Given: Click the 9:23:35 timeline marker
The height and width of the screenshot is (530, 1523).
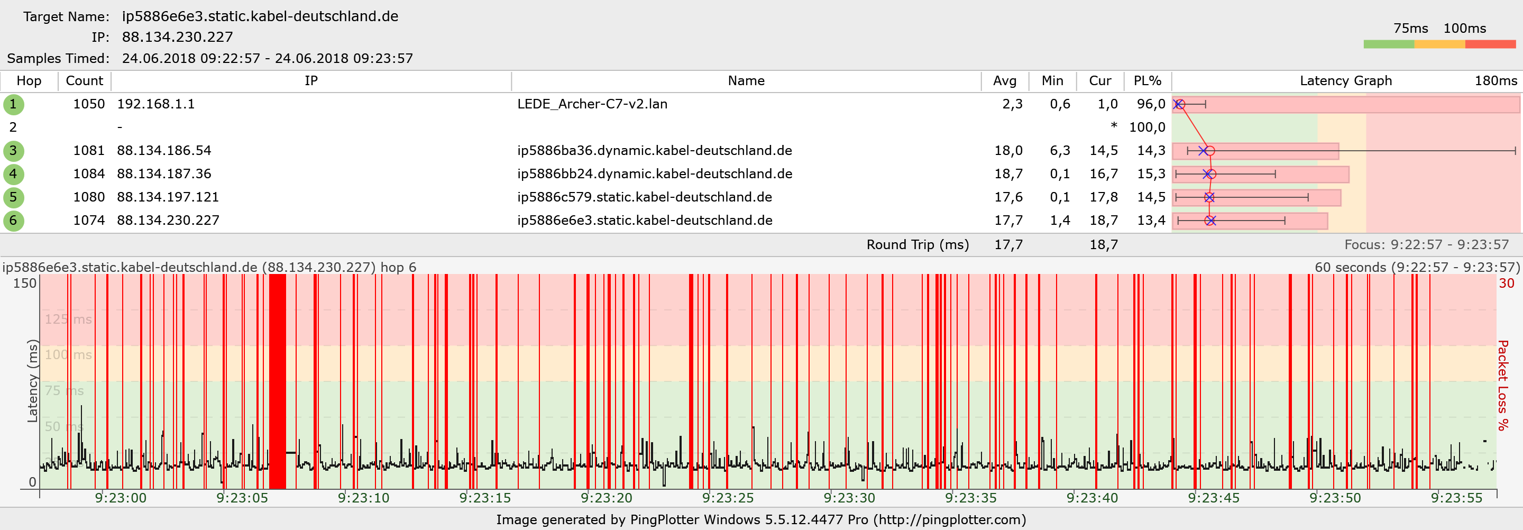Looking at the screenshot, I should coord(971,498).
